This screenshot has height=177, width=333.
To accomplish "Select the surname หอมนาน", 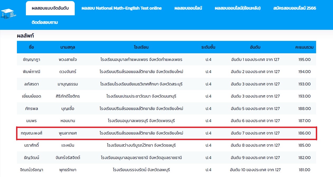I will point(68,121).
